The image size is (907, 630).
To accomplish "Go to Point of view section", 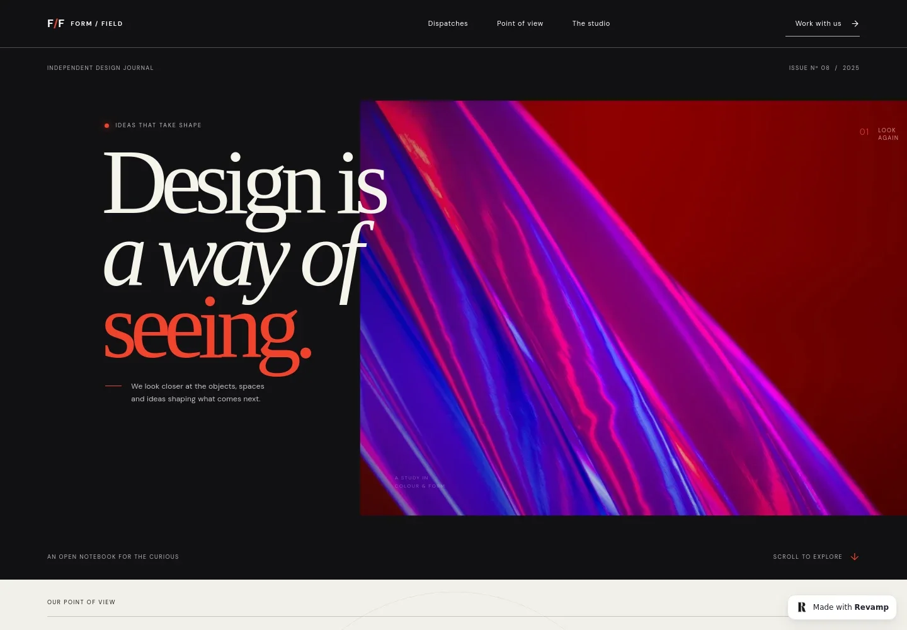I will pyautogui.click(x=520, y=23).
